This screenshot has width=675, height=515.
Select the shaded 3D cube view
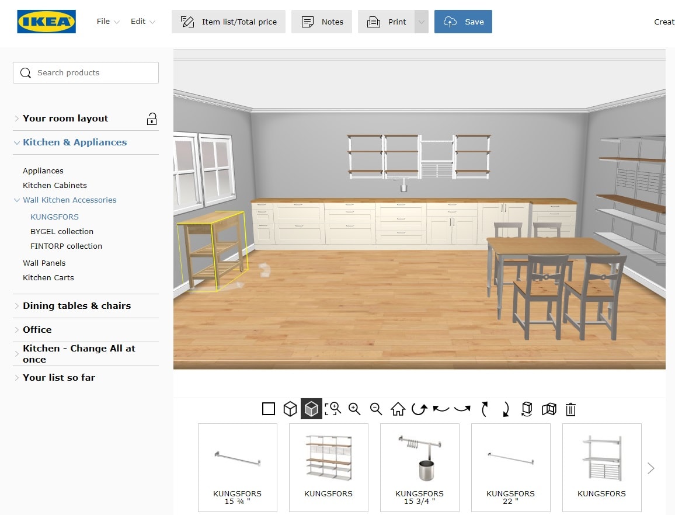tap(311, 409)
